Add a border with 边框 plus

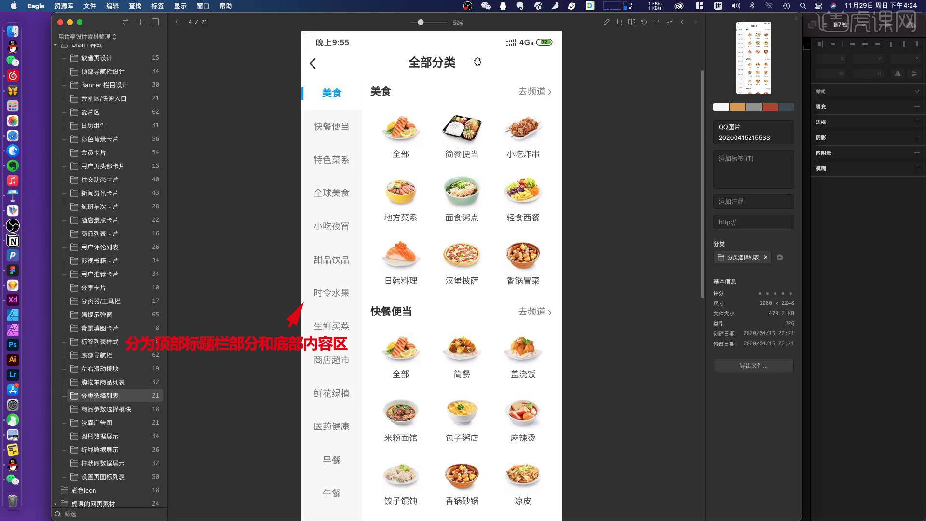click(917, 122)
